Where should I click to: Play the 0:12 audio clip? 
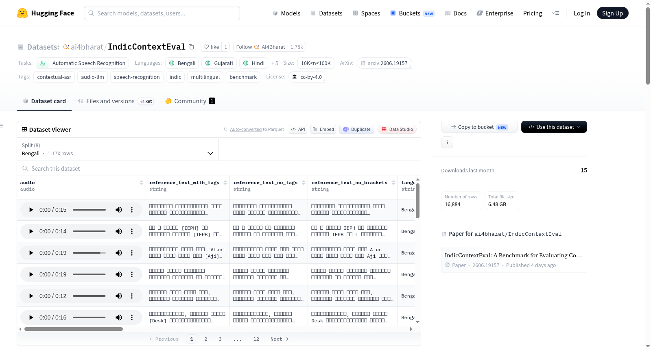click(31, 296)
